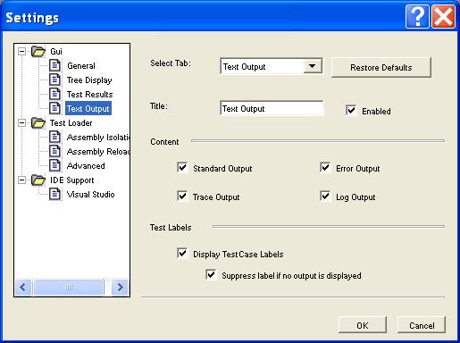Click the horizontal scrollbar thumb in tree

(x=69, y=287)
